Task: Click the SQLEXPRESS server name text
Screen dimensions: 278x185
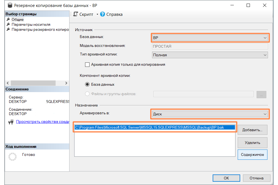Action: pyautogui.click(x=58, y=102)
